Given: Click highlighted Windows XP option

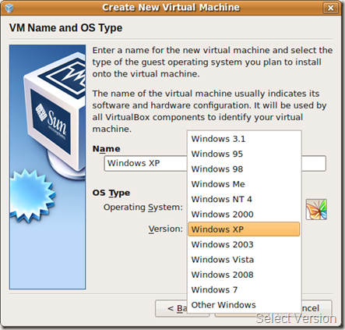Looking at the screenshot, I should tap(244, 229).
